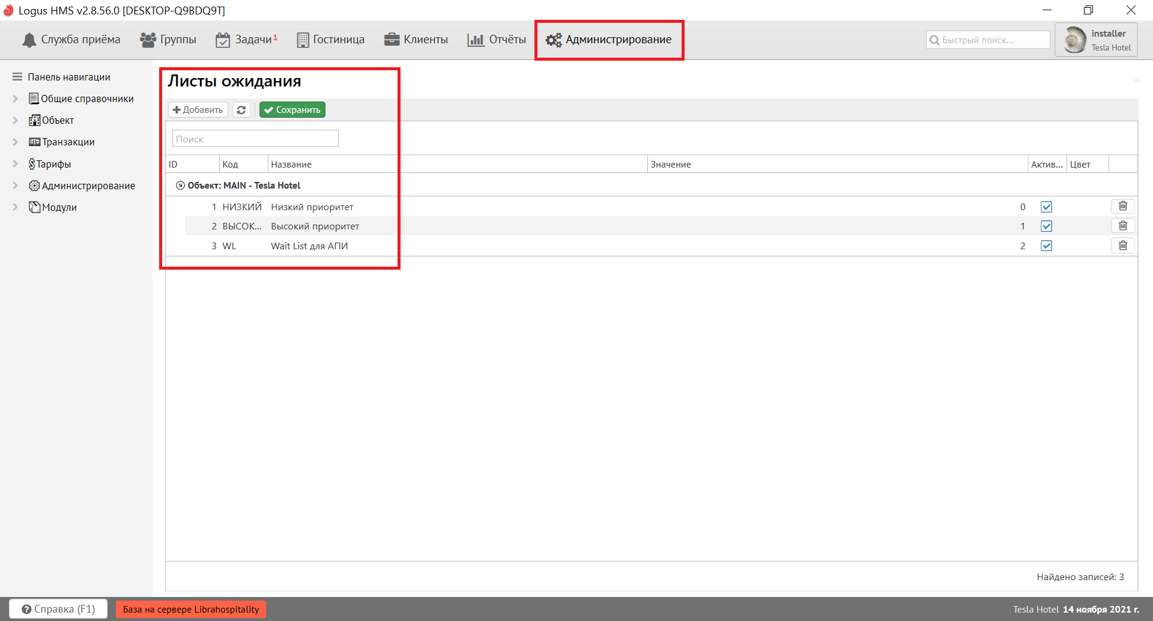
Task: Click the 14 ноября 2021 г. date
Action: coord(1101,609)
